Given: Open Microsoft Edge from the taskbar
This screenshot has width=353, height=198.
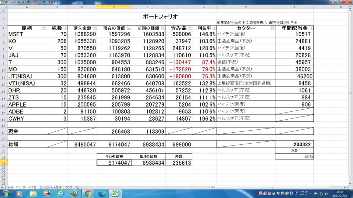Looking at the screenshot, I should [x=102, y=194].
